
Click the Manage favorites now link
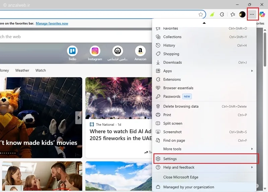(x=52, y=23)
